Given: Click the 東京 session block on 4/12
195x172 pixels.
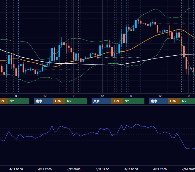Looking at the screenshot, I should (101, 101).
